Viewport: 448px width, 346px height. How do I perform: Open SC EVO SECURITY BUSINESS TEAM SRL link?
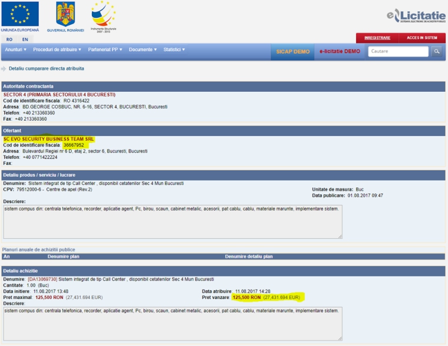(x=48, y=139)
